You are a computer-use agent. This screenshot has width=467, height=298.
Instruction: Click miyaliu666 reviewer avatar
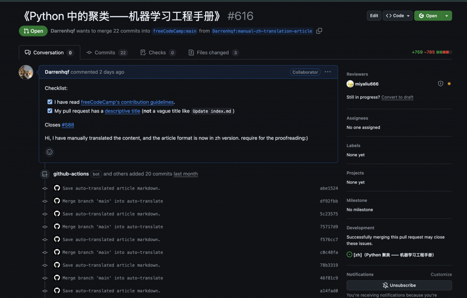pyautogui.click(x=350, y=84)
